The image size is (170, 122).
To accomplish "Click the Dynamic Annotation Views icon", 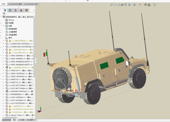I will click(x=126, y=5).
